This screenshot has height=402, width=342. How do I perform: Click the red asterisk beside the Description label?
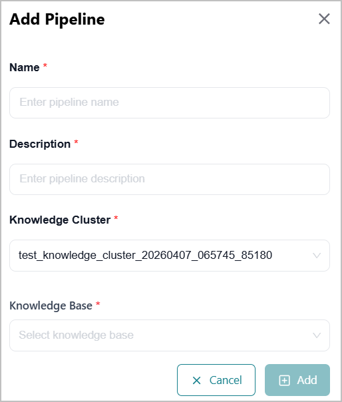tap(76, 142)
